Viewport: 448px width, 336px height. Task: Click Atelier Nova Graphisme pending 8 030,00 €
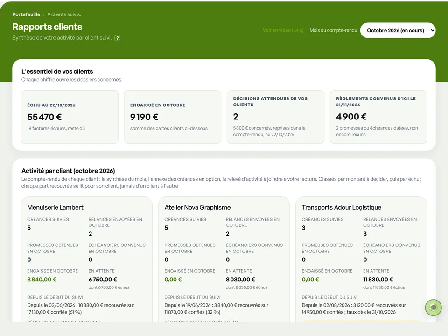pyautogui.click(x=240, y=280)
